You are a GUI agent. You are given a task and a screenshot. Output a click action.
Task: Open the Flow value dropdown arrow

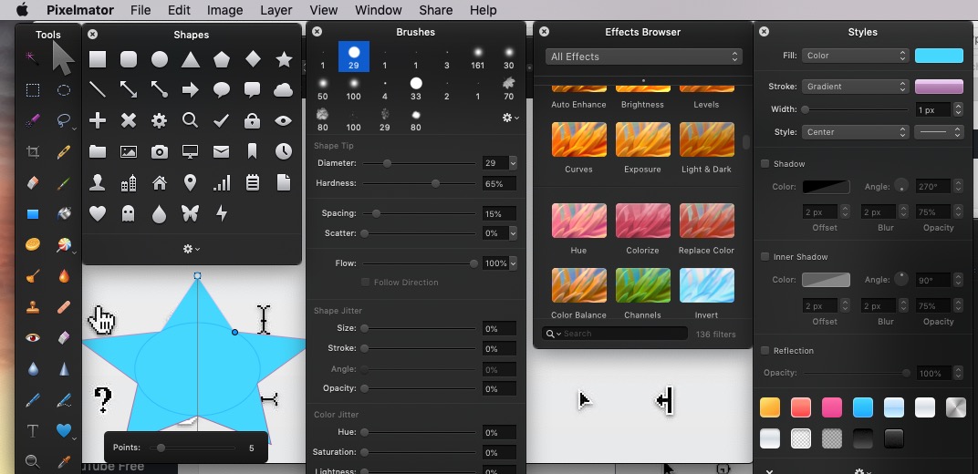point(513,263)
